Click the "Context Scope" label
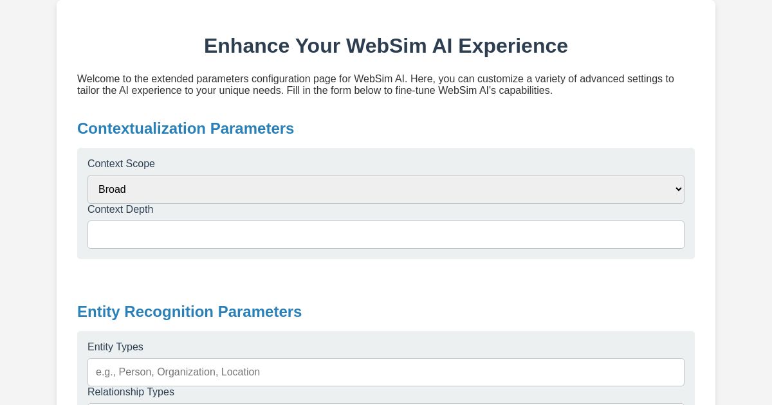The width and height of the screenshot is (772, 405). coord(121,164)
